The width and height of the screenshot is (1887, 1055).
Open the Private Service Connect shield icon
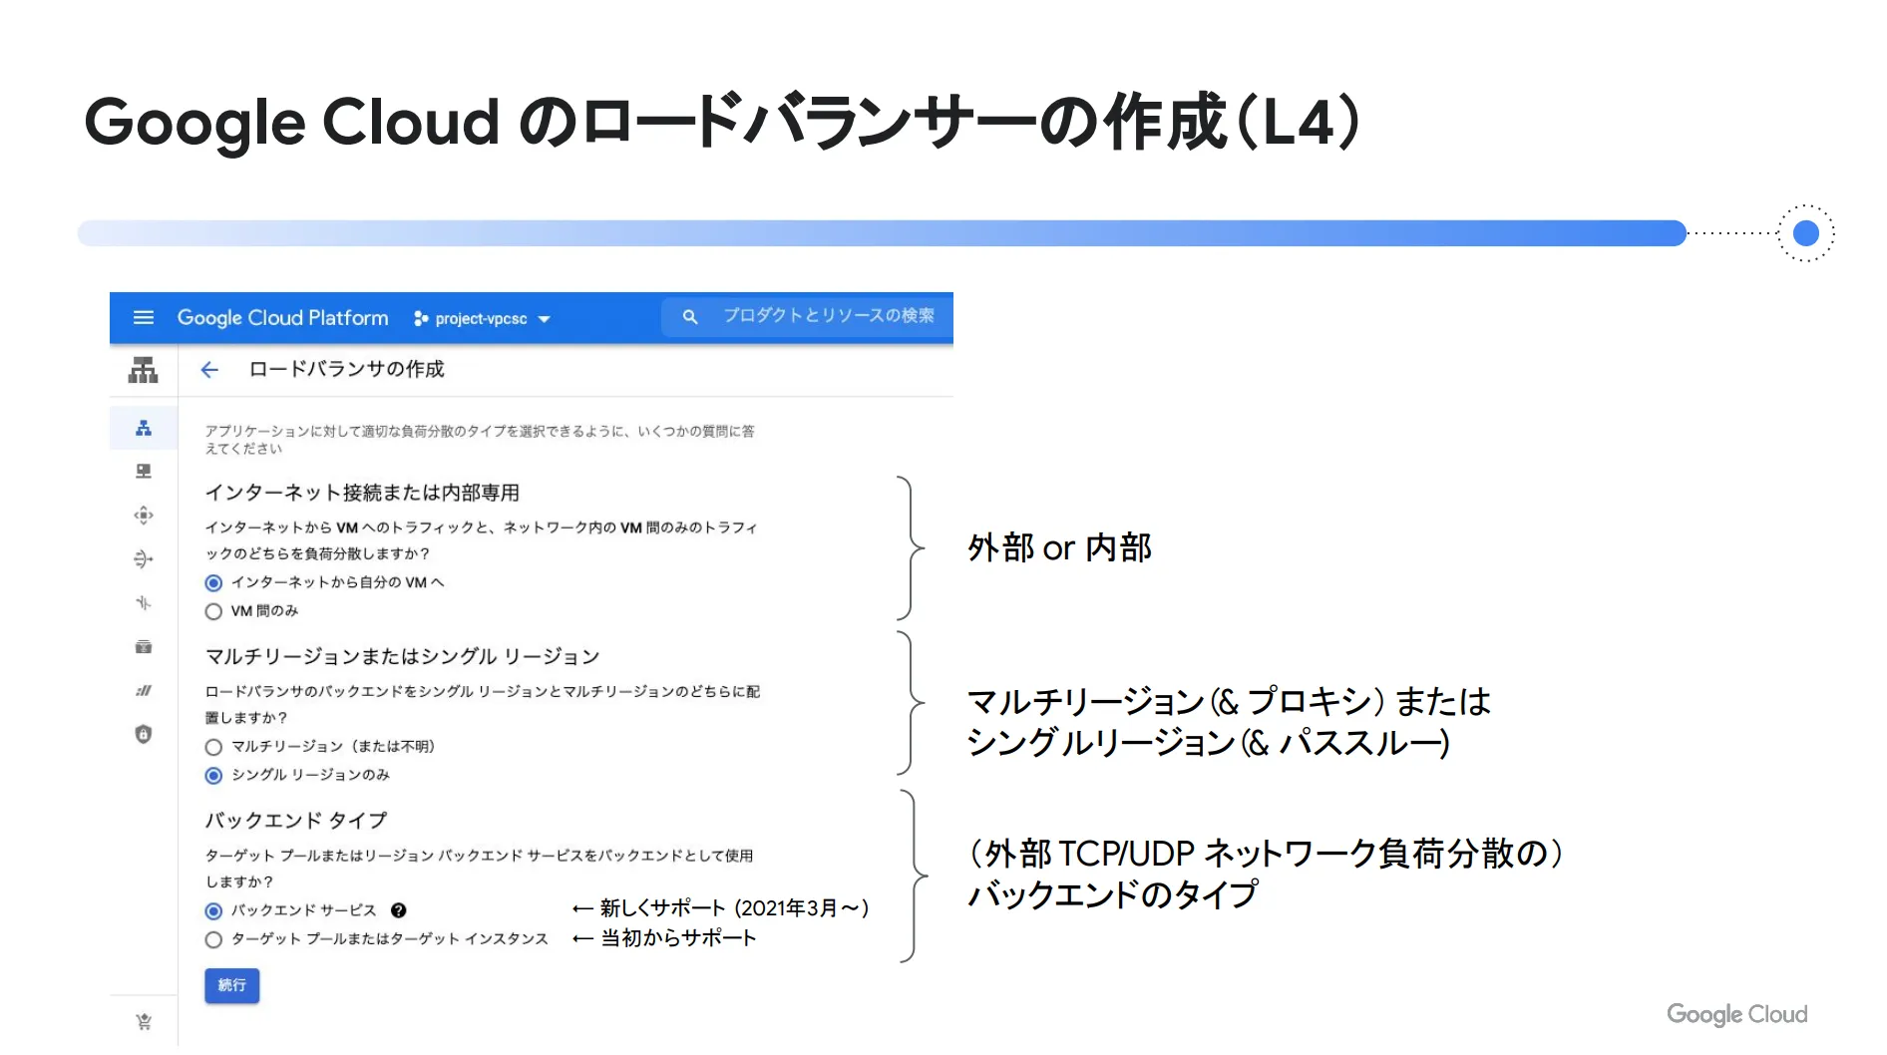click(x=144, y=734)
